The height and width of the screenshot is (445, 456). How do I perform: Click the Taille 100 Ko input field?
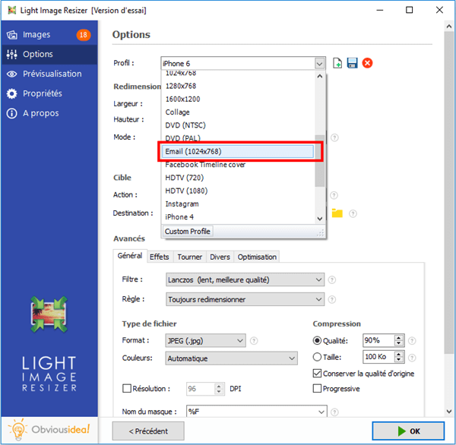(378, 357)
